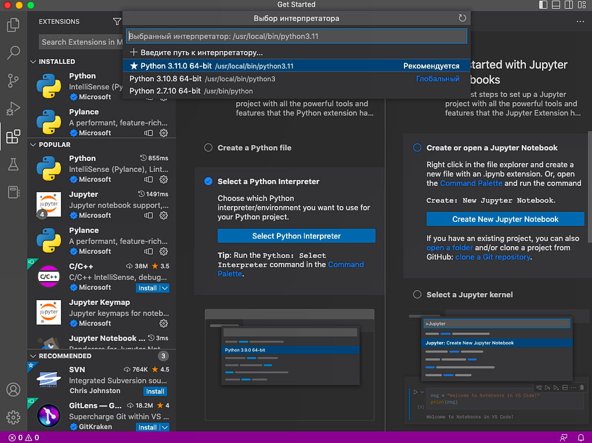Collapse the INSTALLED extensions section
The width and height of the screenshot is (592, 443).
(33, 62)
